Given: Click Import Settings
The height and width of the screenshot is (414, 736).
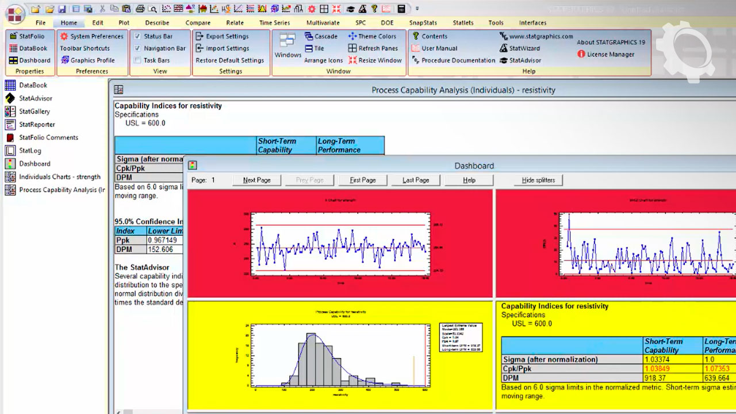Looking at the screenshot, I should (222, 48).
